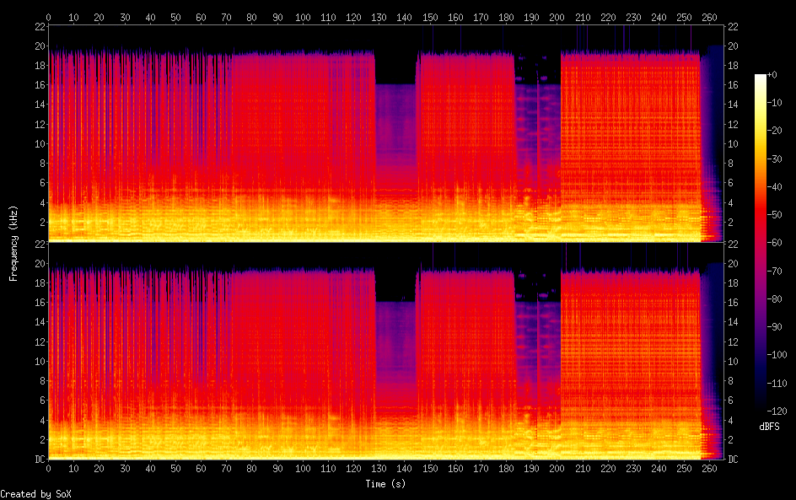Click the 'Frequency (kHz)' axis title

[13, 243]
